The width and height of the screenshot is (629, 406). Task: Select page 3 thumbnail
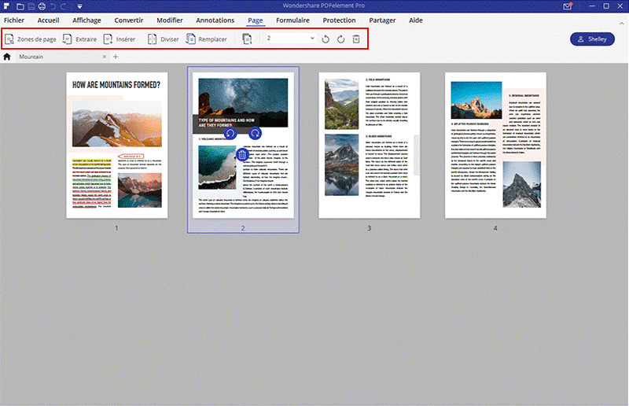point(370,146)
